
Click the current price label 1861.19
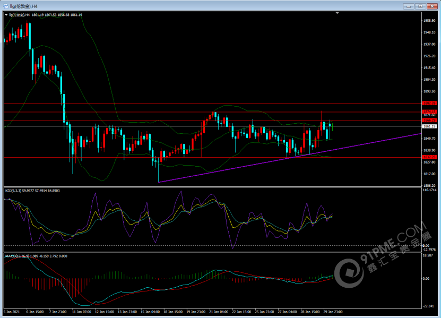pyautogui.click(x=429, y=126)
